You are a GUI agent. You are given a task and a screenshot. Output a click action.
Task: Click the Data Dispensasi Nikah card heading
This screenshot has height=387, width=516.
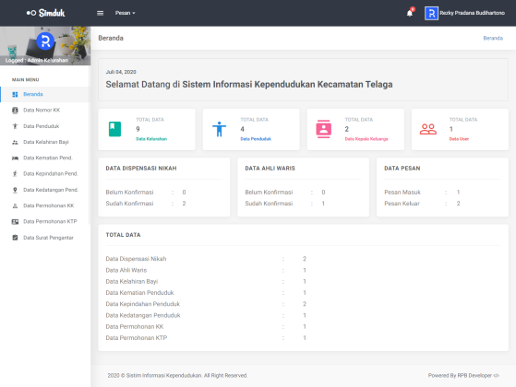(141, 169)
